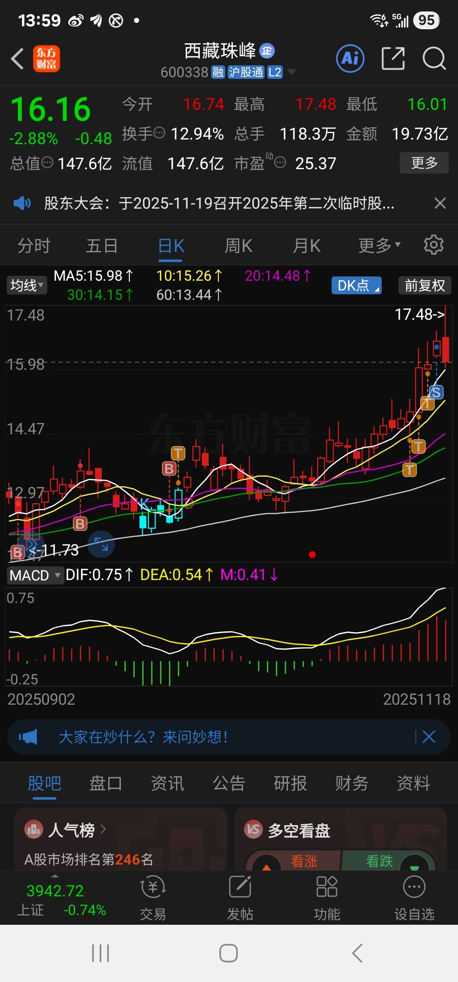Tap the Android back navigation button
This screenshot has width=458, height=982.
coord(357,953)
